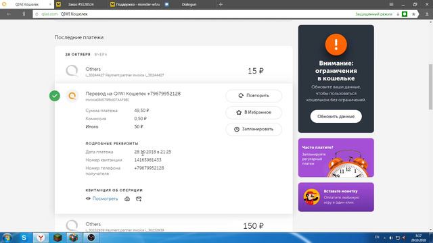Open Yandex Browser taskbar icon

click(x=41, y=238)
